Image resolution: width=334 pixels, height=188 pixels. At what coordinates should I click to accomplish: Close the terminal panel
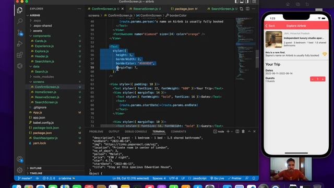[x=254, y=132]
